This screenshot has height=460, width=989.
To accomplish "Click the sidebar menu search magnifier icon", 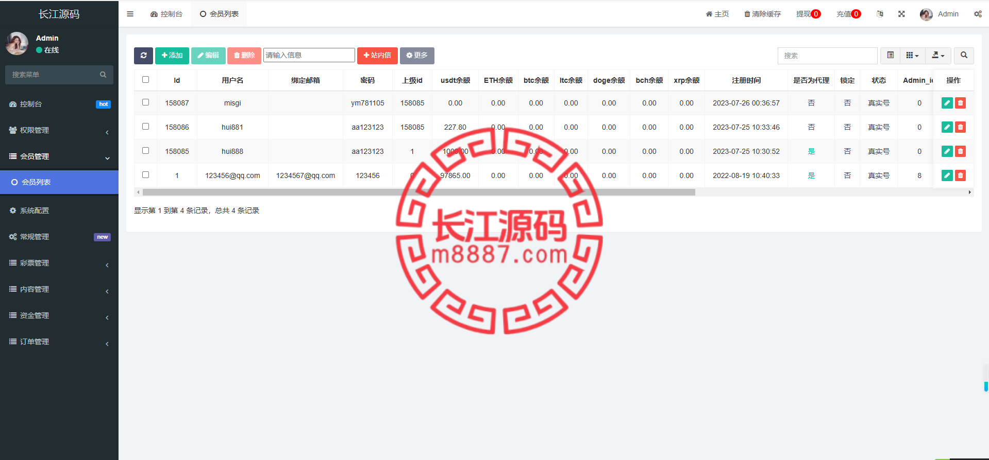I will pos(103,75).
